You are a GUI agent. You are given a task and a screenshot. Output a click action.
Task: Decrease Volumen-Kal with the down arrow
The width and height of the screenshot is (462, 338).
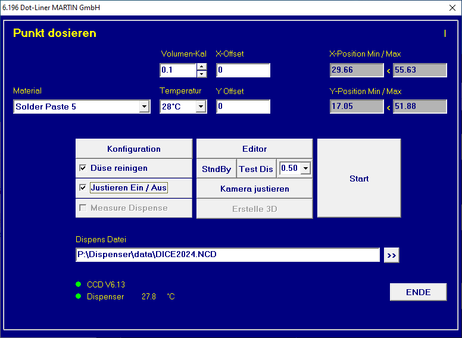[202, 74]
